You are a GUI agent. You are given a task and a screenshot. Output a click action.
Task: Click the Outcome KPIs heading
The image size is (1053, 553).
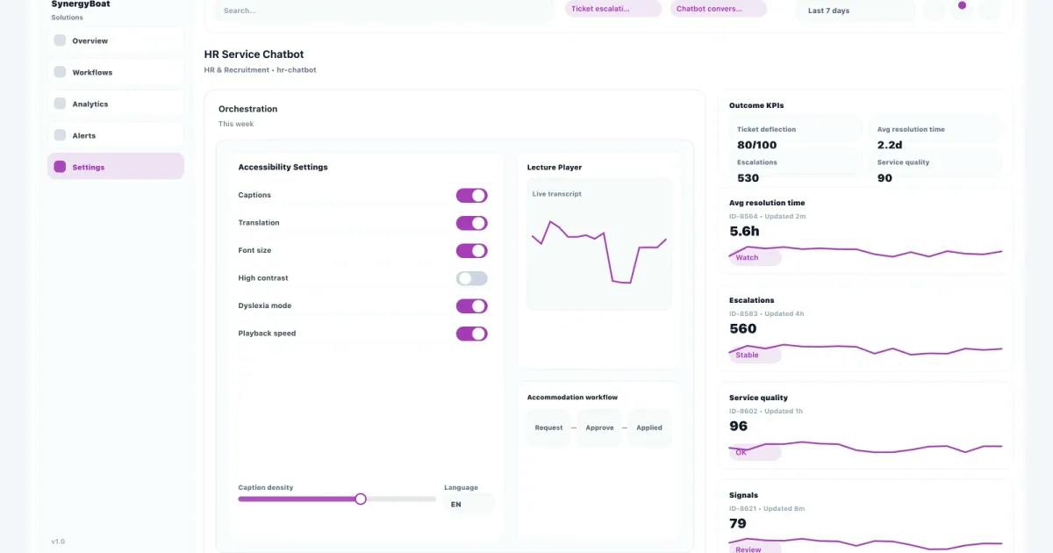click(x=756, y=106)
